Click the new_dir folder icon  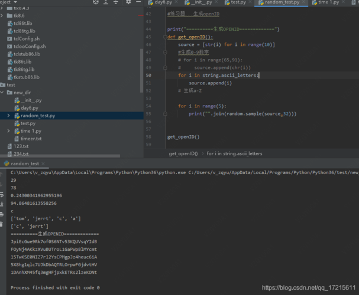coord(9,93)
